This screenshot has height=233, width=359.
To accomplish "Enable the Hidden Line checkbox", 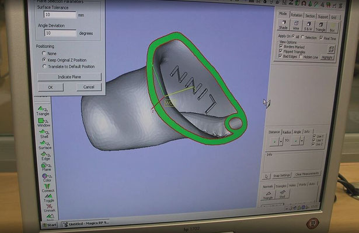I will coord(301,57).
